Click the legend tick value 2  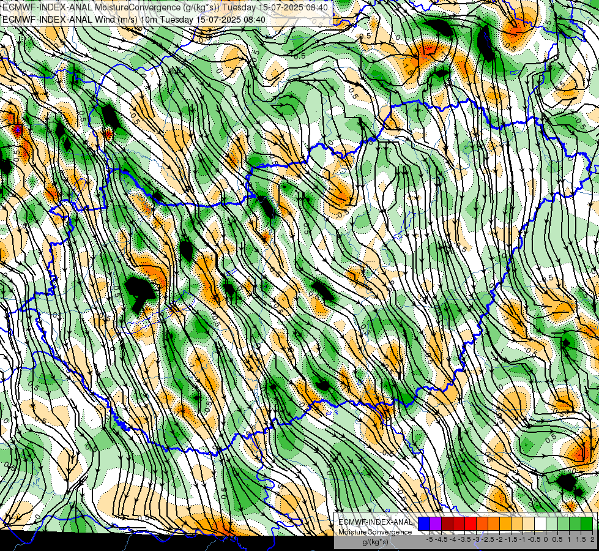click(x=592, y=539)
